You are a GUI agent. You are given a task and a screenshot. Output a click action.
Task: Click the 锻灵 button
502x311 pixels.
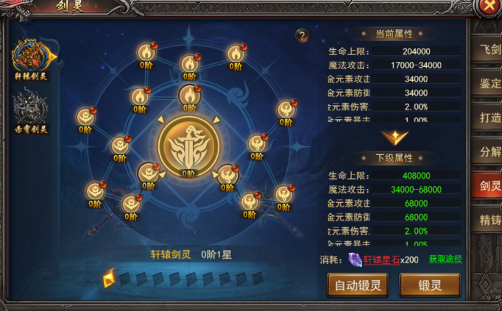tap(430, 285)
